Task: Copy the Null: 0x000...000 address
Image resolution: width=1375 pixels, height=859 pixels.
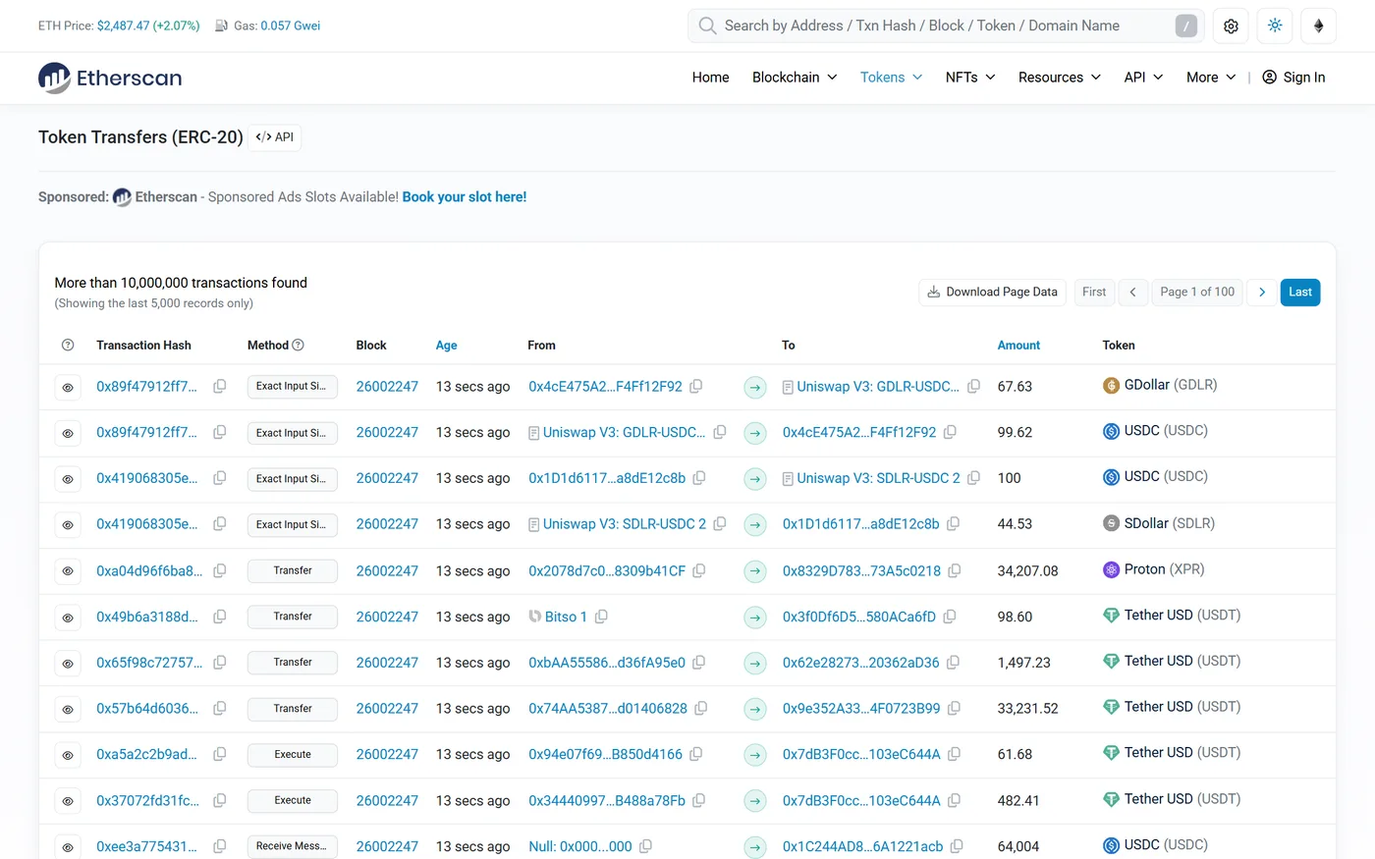Action: tap(645, 846)
